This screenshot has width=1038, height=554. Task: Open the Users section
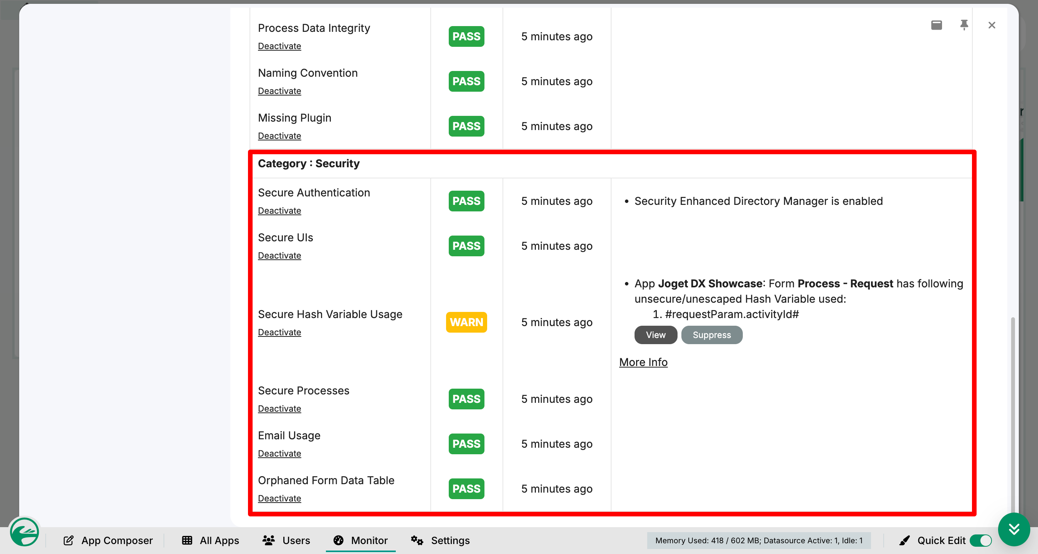pyautogui.click(x=286, y=540)
